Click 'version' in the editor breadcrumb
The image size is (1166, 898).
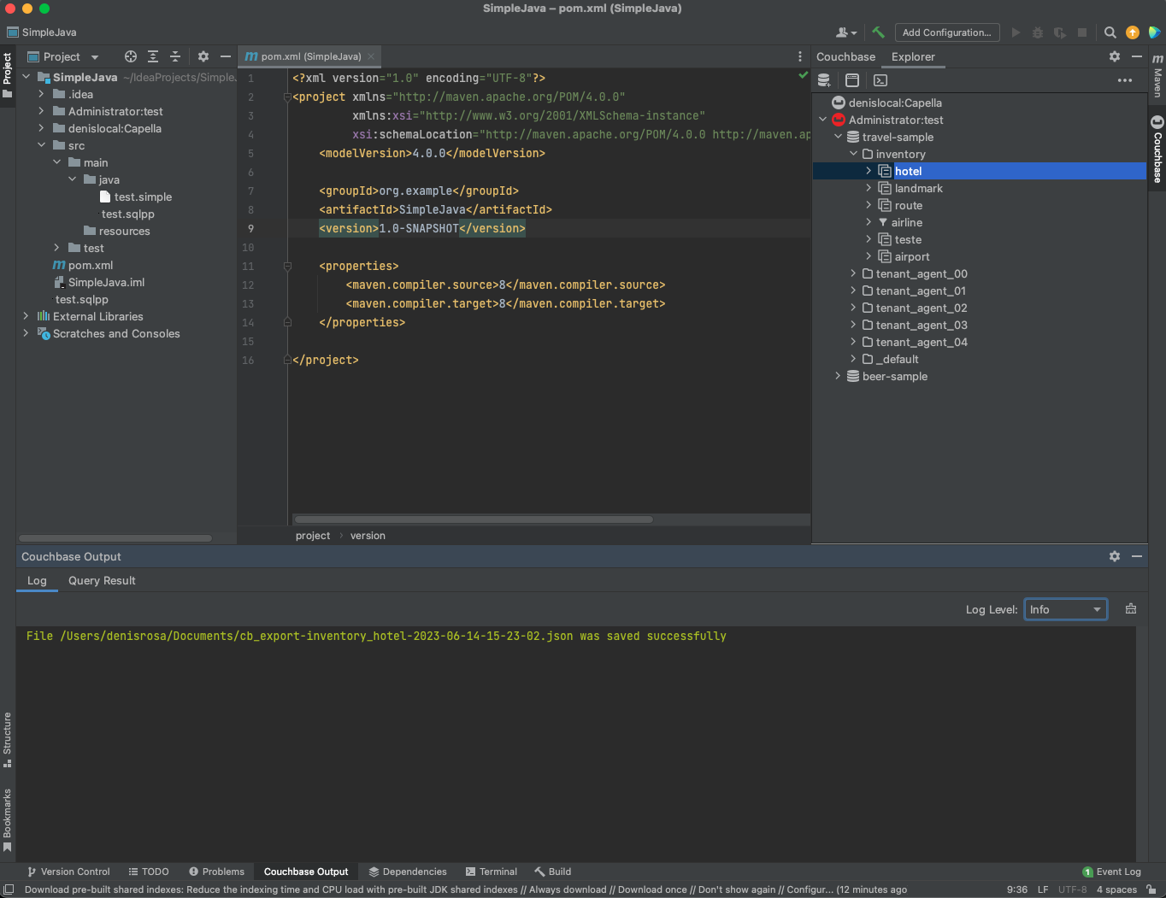[x=368, y=536]
